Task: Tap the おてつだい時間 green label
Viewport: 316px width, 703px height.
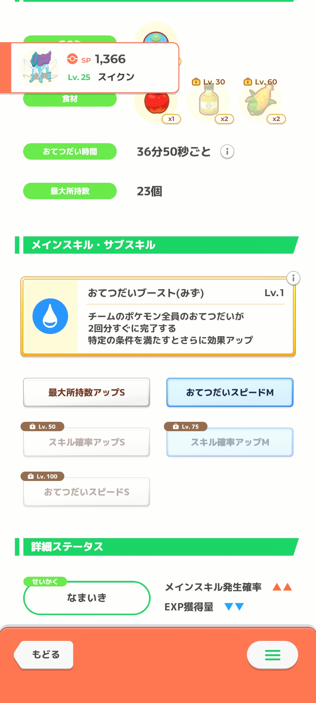Action: (70, 151)
